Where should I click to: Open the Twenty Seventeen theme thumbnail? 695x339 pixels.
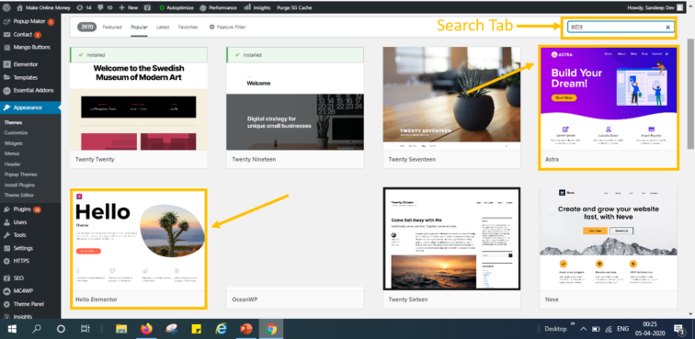tap(451, 98)
